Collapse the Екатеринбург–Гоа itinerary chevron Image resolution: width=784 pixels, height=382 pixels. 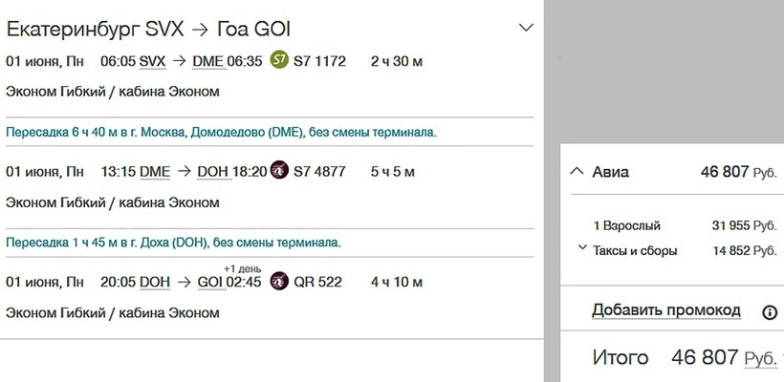[525, 28]
